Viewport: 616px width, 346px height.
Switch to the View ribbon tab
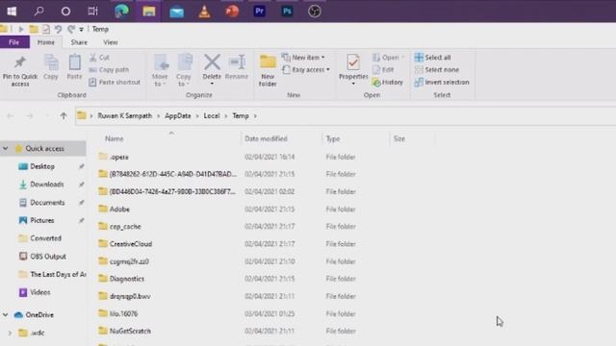(x=111, y=42)
